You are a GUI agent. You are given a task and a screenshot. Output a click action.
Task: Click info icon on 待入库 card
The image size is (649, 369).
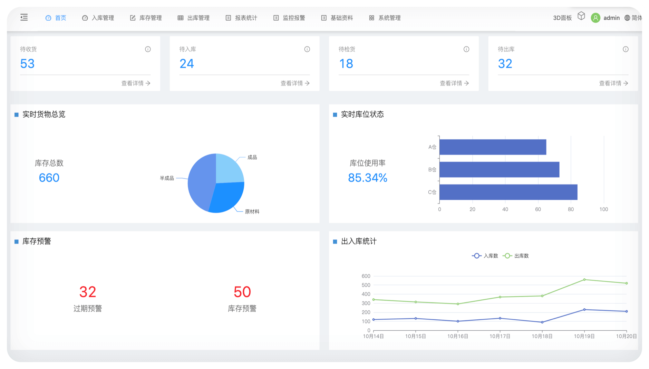pyautogui.click(x=307, y=49)
